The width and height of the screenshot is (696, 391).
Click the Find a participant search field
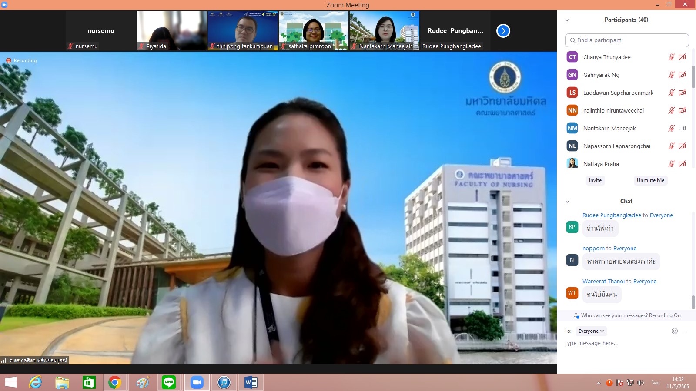[627, 40]
